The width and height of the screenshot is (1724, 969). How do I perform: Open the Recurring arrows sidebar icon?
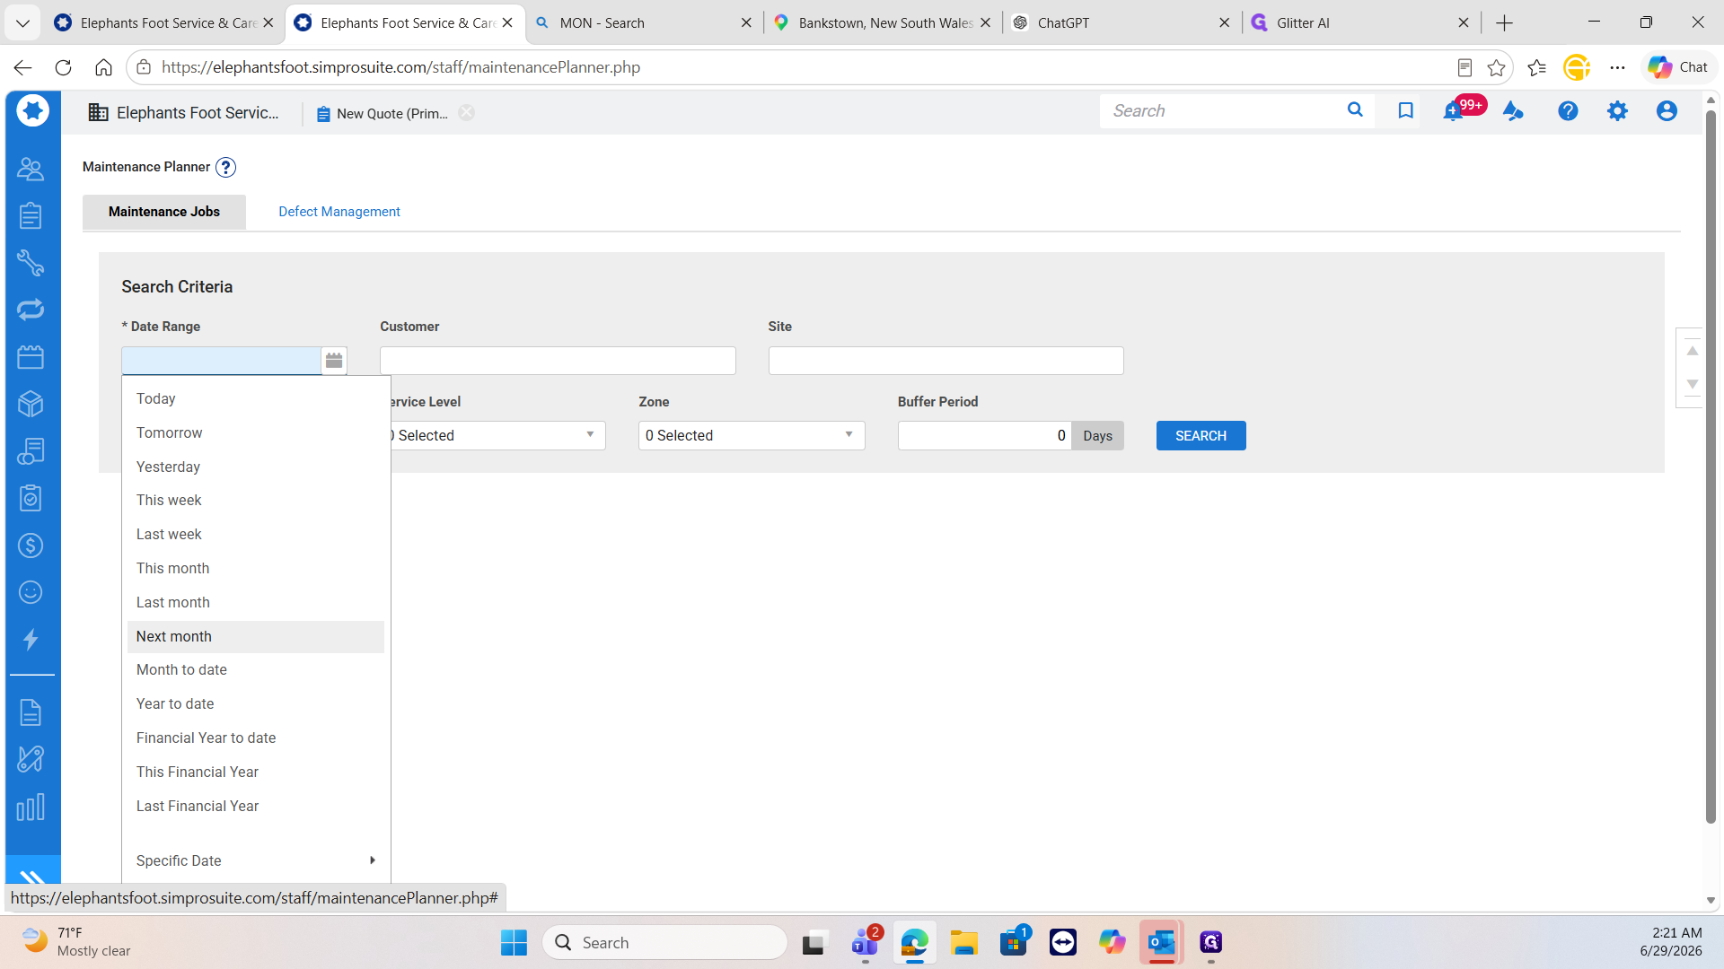coord(31,310)
